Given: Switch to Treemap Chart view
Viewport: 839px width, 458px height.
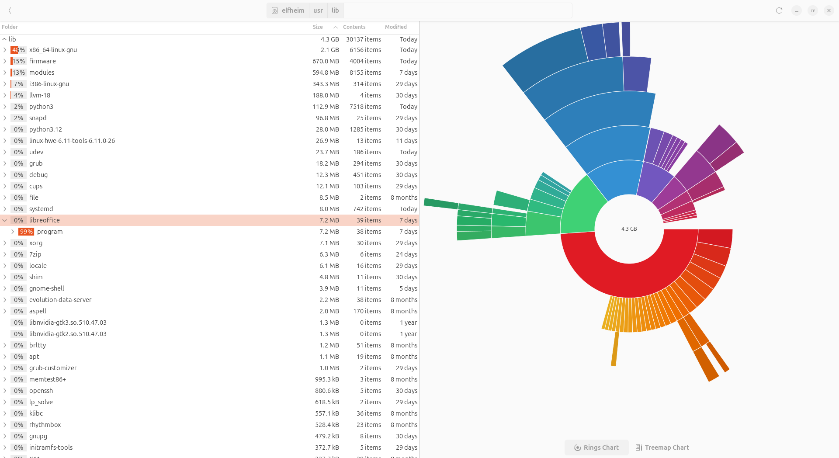Looking at the screenshot, I should (662, 448).
